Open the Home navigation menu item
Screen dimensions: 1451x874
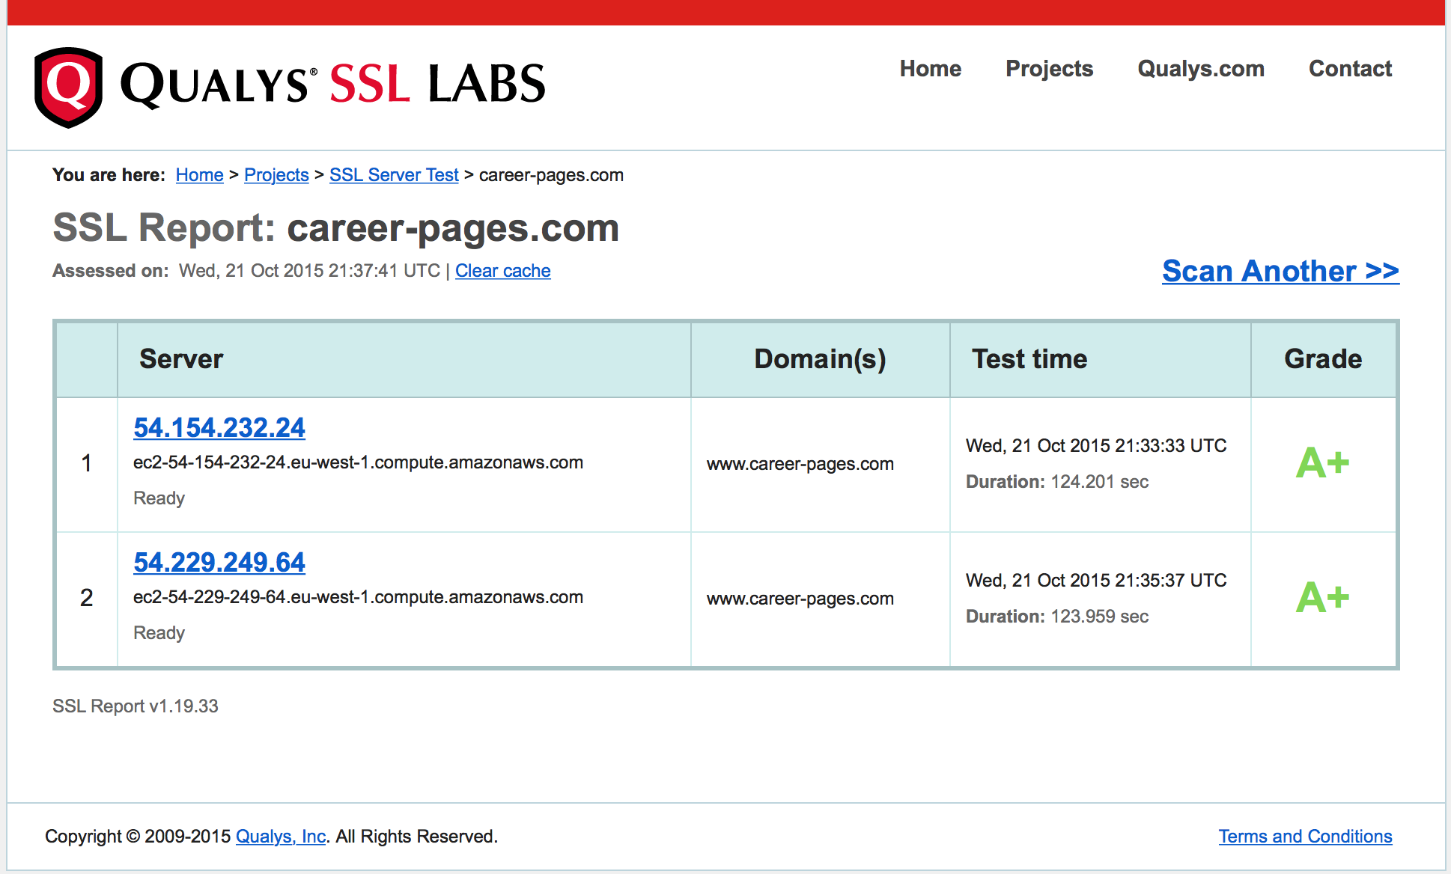click(x=931, y=69)
